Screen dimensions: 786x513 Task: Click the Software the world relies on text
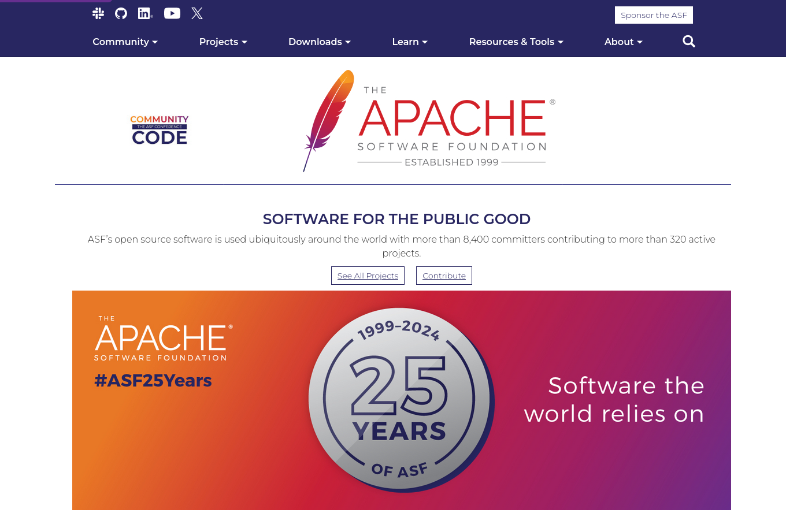pos(614,399)
